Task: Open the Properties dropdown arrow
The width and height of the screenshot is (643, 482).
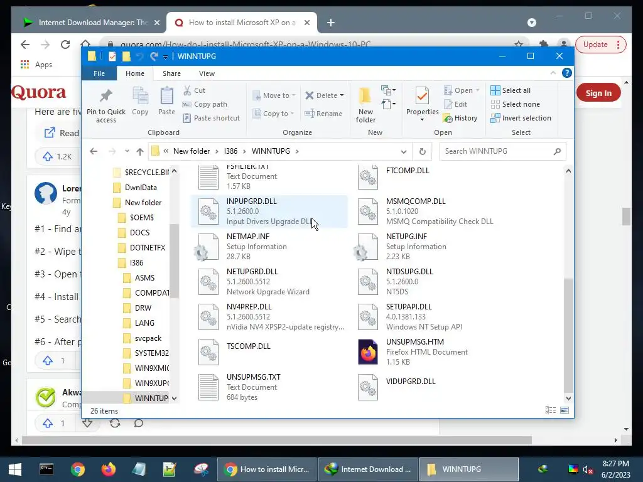Action: (x=422, y=120)
